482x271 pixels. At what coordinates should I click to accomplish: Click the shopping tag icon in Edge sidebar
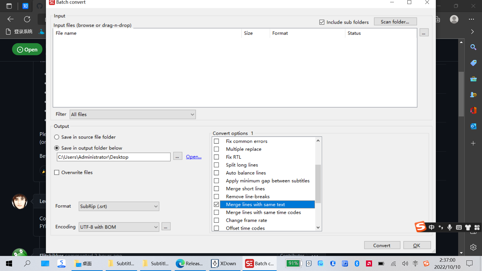click(x=473, y=63)
